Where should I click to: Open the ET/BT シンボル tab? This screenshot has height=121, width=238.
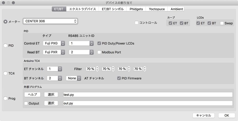coord(113,9)
